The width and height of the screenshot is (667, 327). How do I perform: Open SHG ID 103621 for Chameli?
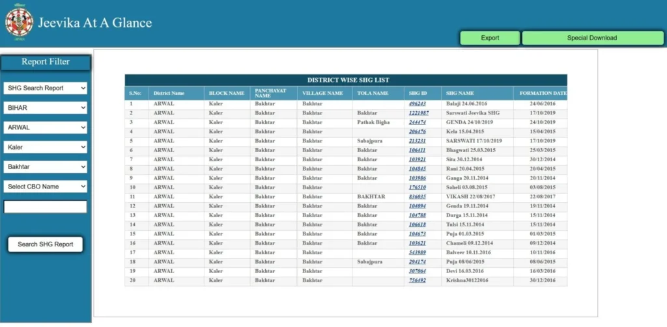(417, 243)
